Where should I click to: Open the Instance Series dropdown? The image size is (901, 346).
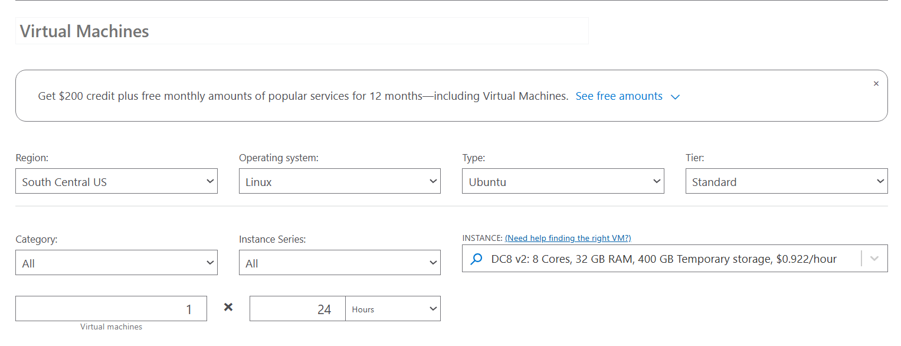point(339,263)
